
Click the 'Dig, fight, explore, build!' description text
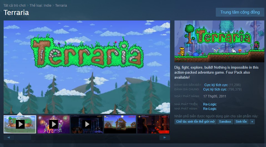pos(216,72)
